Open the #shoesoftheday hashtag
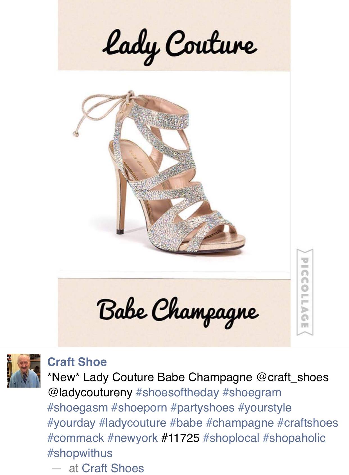This screenshot has width=349, height=475. coord(177,392)
